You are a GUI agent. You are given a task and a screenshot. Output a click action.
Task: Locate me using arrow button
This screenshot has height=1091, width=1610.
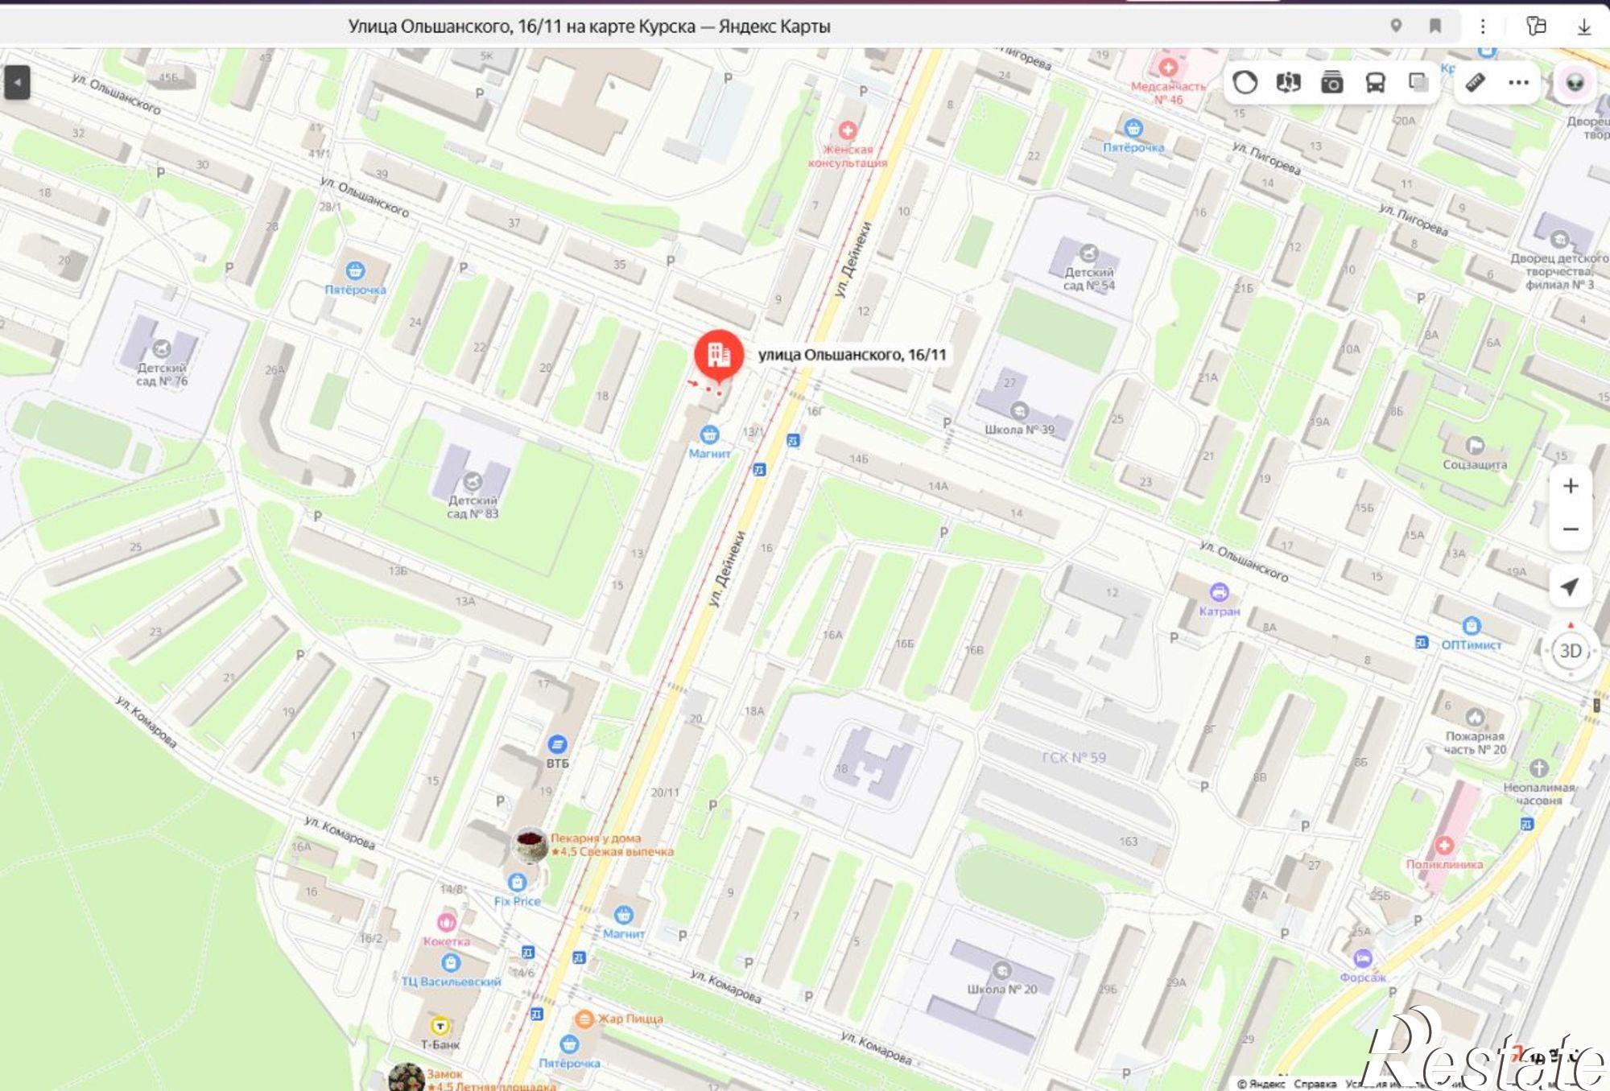click(x=1570, y=587)
